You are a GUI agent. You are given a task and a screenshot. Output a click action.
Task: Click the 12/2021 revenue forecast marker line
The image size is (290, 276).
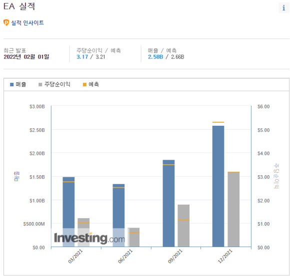coord(218,122)
